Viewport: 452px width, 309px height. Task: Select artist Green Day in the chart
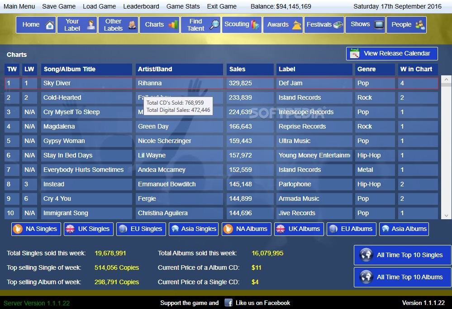pos(153,126)
